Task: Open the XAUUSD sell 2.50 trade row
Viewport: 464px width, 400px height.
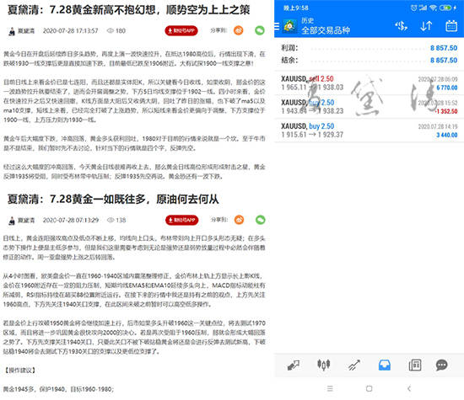Action: (x=369, y=83)
